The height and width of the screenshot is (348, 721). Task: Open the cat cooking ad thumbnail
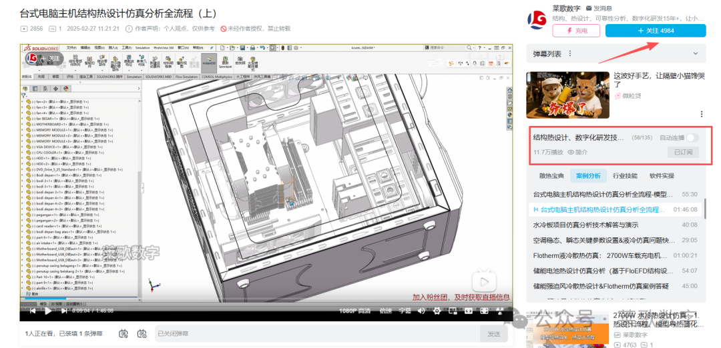tap(568, 95)
